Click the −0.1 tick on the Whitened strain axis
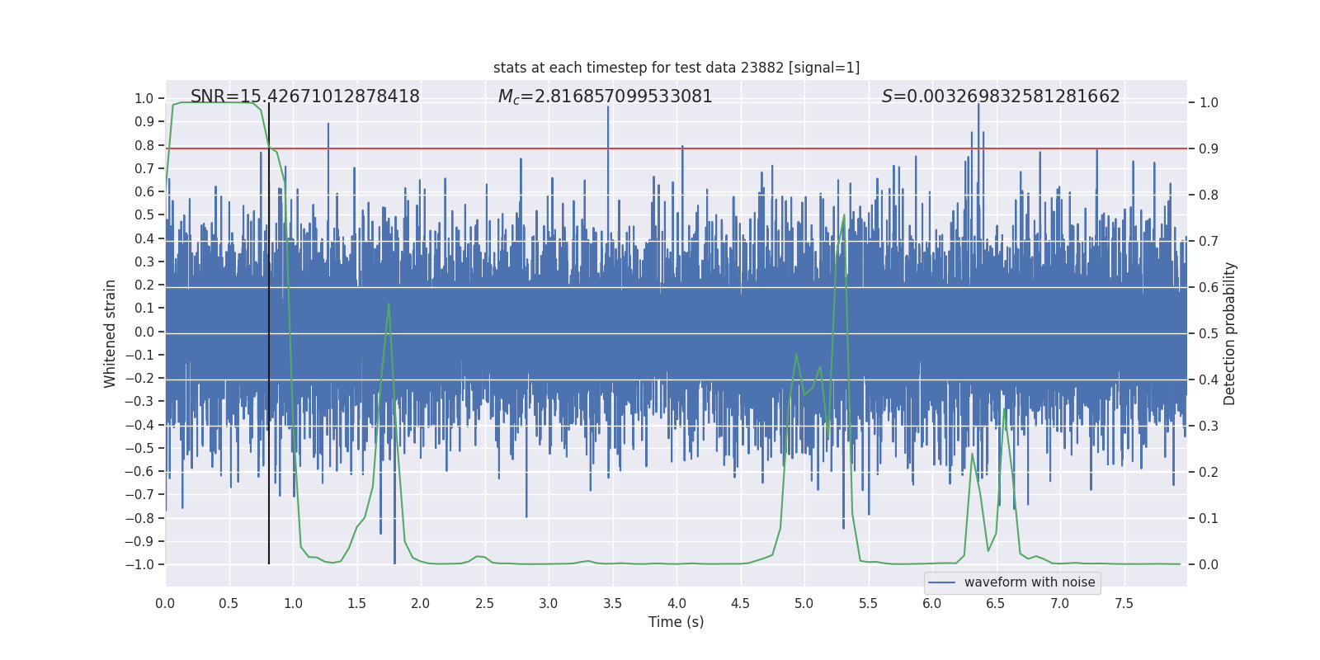Image resolution: width=1320 pixels, height=660 pixels. coord(139,355)
